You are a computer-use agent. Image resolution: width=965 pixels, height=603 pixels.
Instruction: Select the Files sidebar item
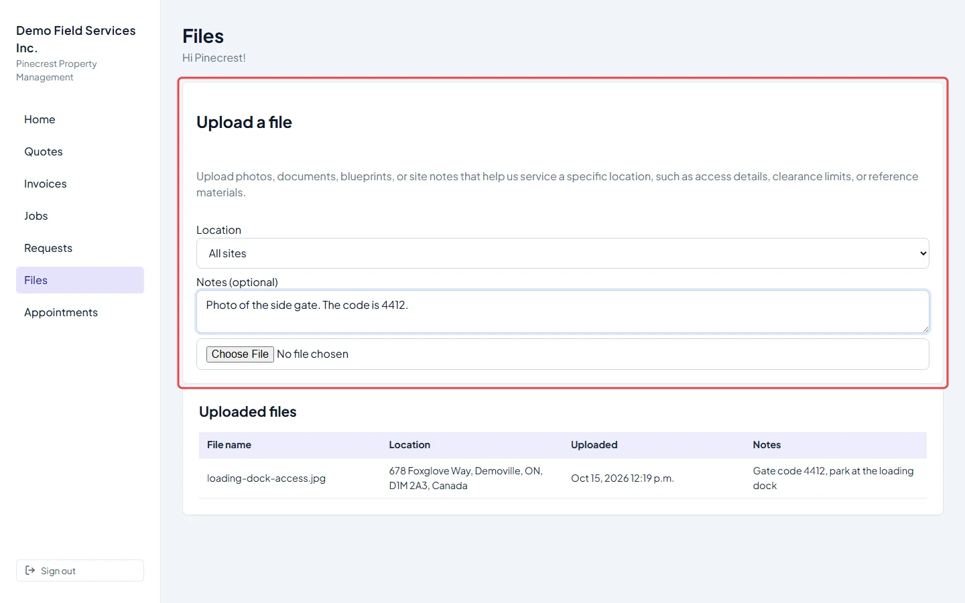pyautogui.click(x=80, y=280)
